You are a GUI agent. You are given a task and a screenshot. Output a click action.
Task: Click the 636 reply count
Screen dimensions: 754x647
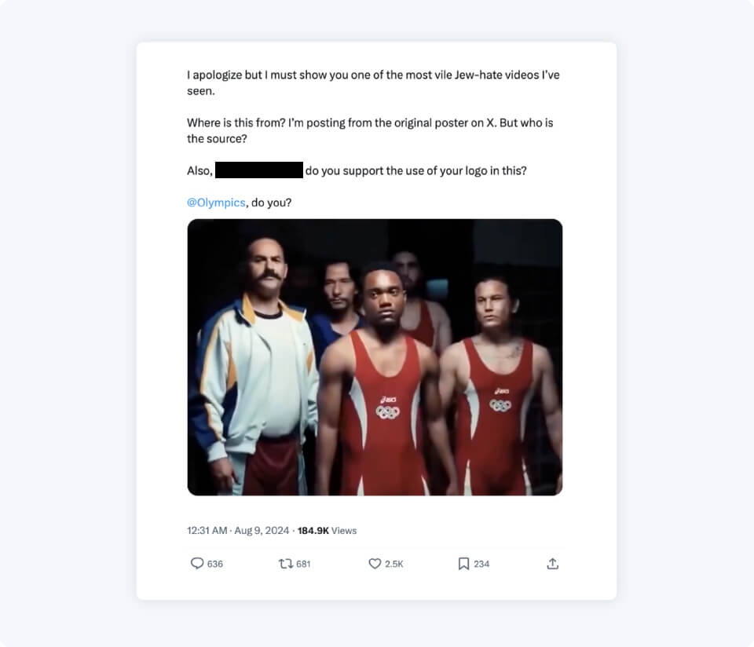(x=215, y=563)
